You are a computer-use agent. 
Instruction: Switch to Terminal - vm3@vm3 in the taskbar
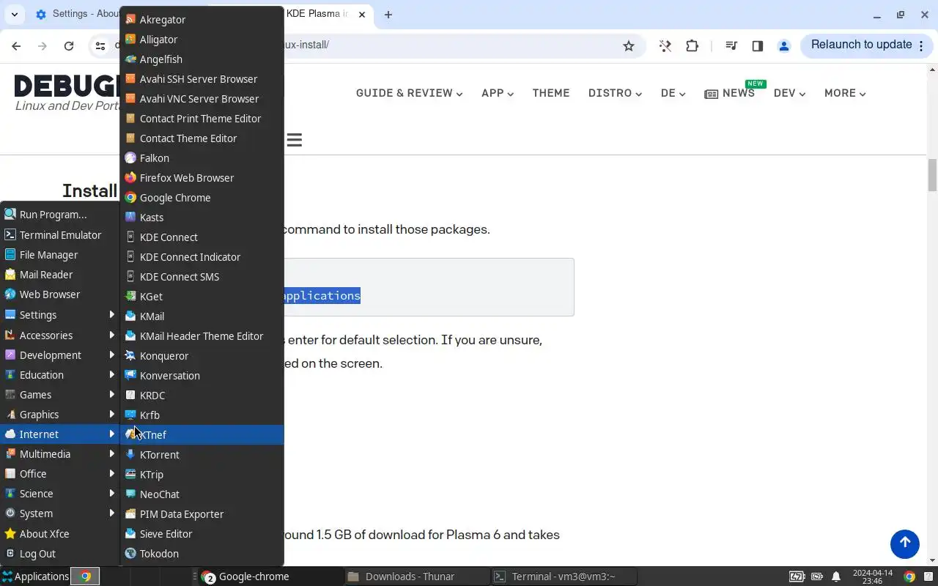(563, 576)
